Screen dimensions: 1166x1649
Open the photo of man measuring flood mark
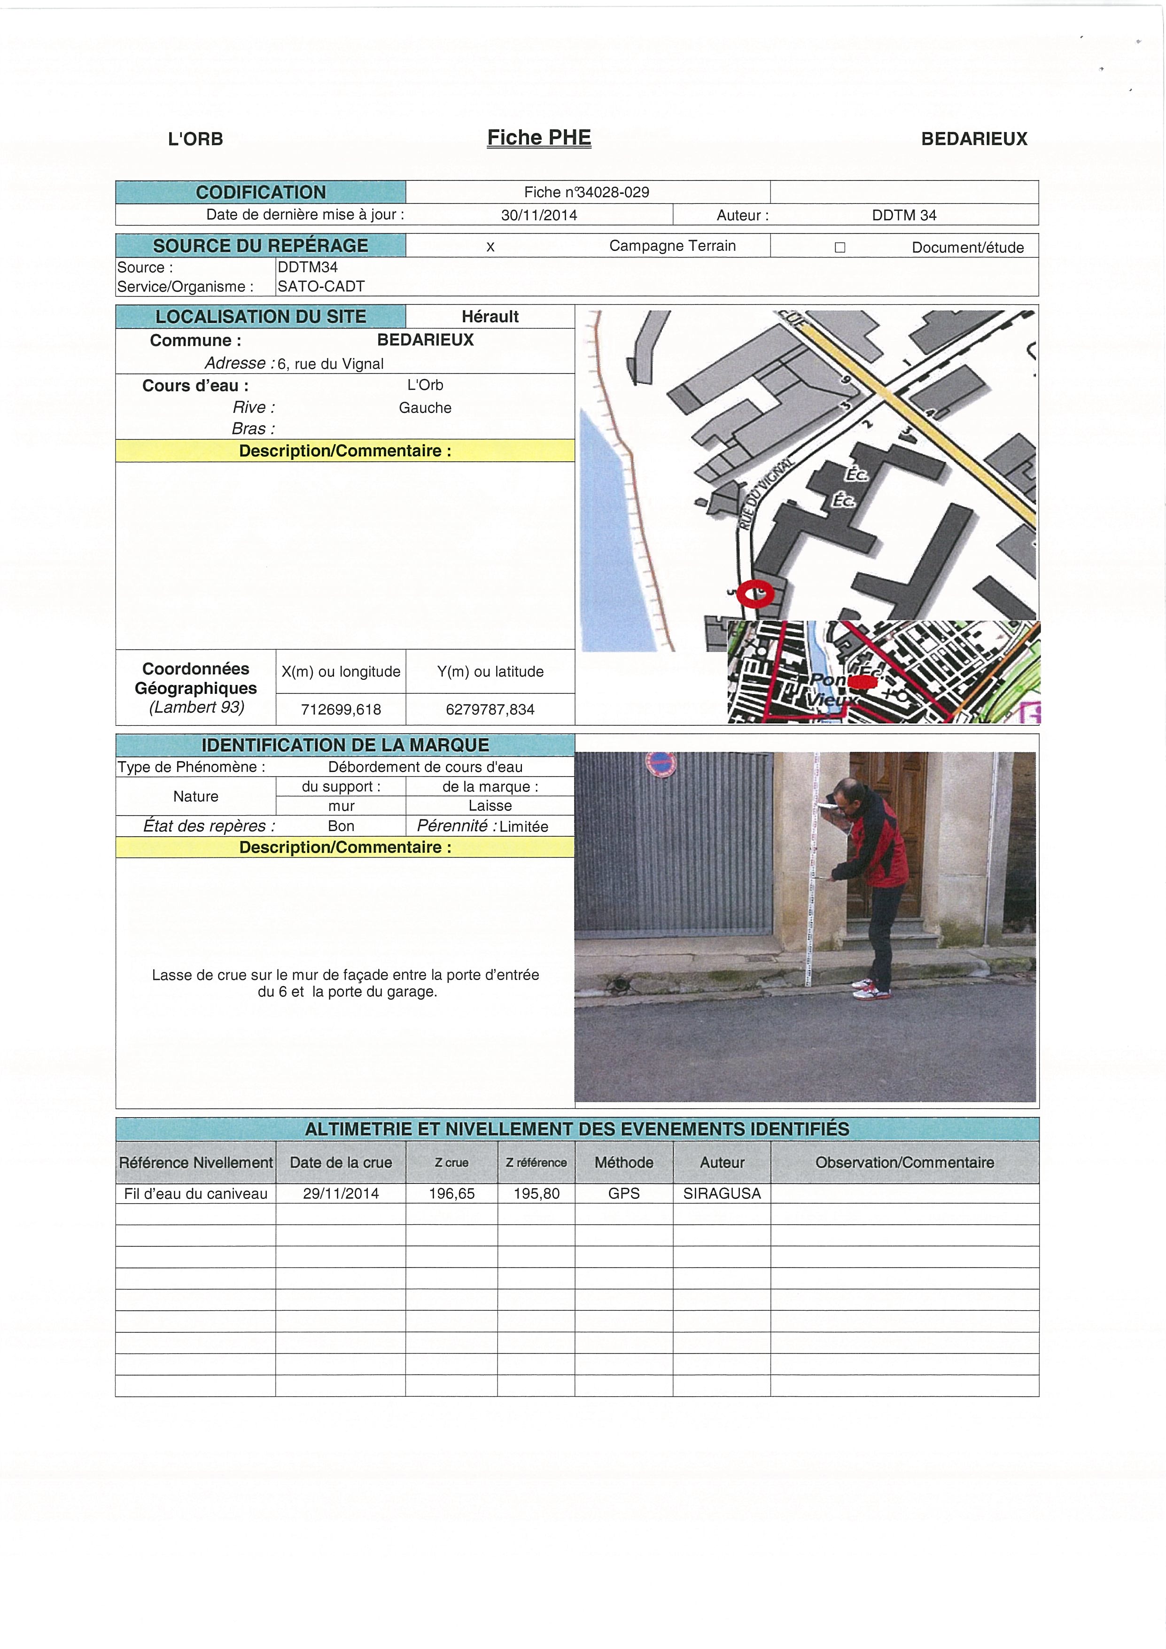805,926
